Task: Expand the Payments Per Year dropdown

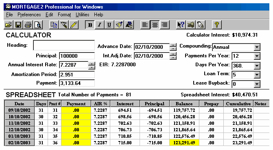Action: coord(257,56)
